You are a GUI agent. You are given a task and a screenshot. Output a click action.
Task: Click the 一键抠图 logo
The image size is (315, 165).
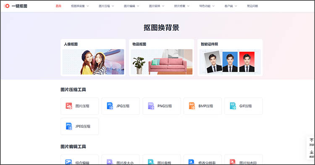tap(16, 6)
